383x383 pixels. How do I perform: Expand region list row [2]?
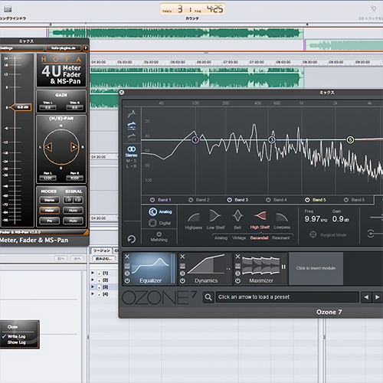(x=93, y=280)
